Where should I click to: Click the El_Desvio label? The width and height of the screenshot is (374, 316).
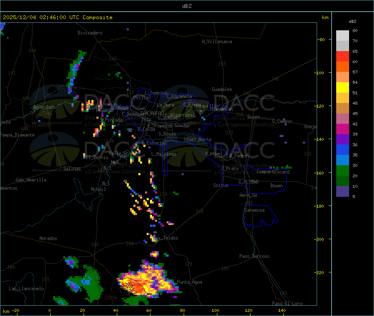coord(97,157)
